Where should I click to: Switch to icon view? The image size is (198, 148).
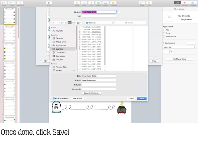tap(62, 23)
